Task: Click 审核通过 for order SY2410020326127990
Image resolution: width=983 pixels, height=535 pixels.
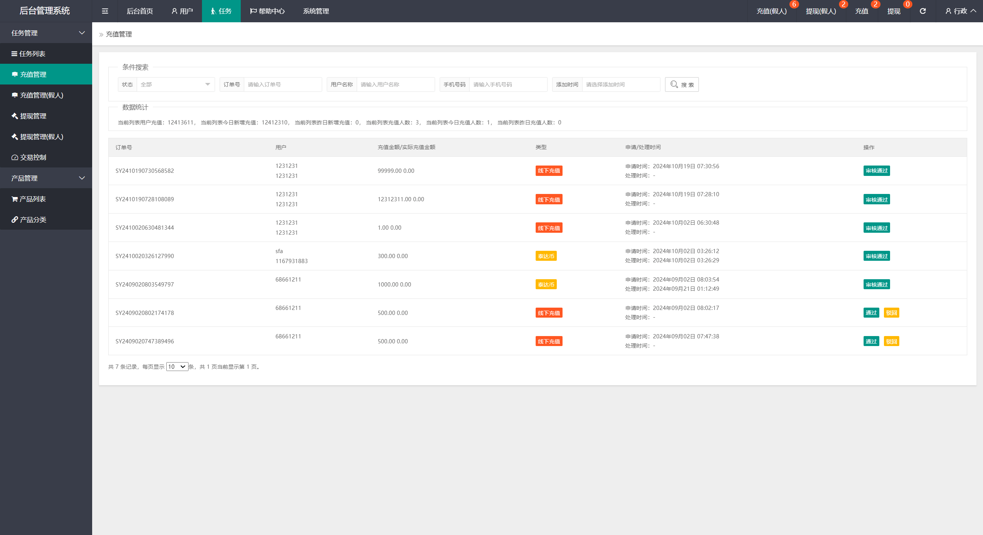Action: [x=877, y=256]
